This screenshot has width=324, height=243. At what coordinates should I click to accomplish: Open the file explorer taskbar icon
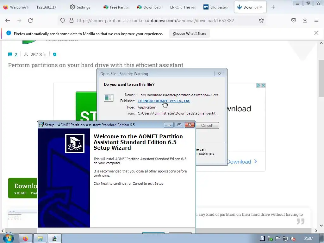pyautogui.click(x=40, y=239)
